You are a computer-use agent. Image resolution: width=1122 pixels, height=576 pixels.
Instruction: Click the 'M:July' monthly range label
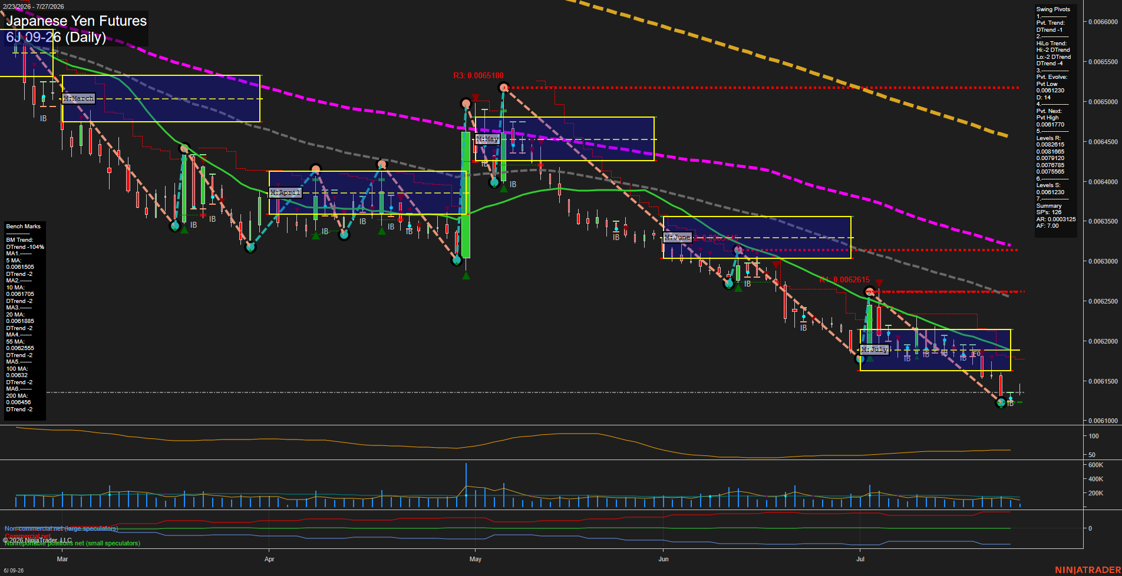coord(874,349)
